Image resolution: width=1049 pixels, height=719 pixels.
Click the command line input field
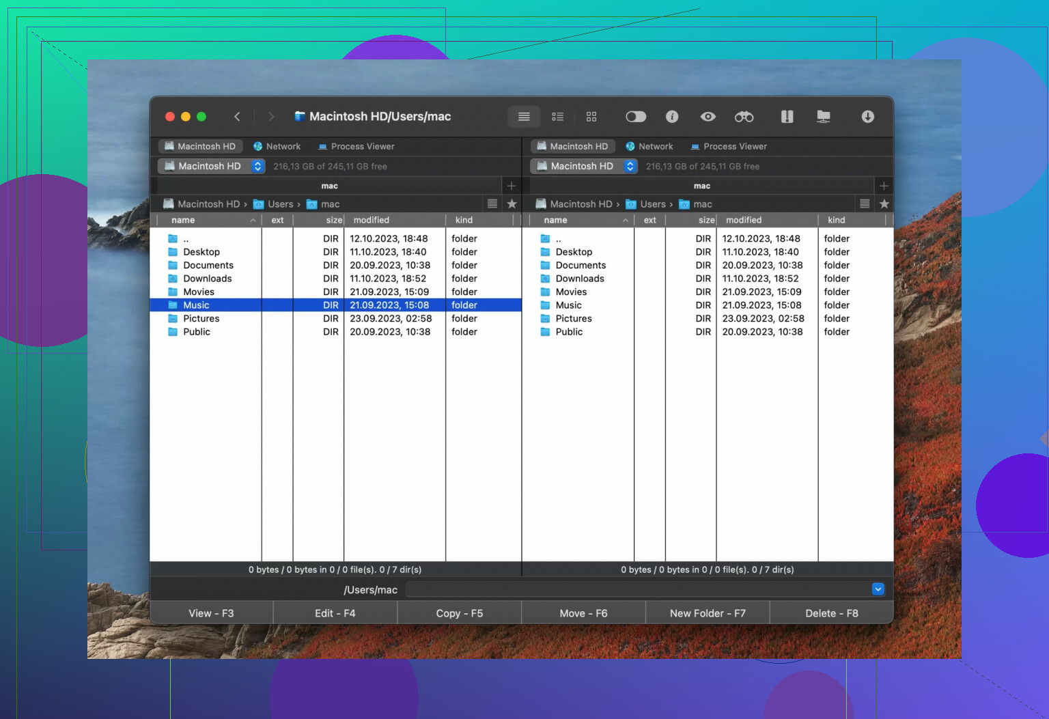click(x=637, y=589)
